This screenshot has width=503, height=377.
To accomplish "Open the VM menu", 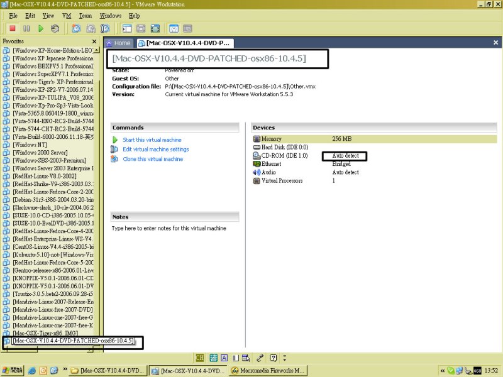I will pyautogui.click(x=67, y=16).
